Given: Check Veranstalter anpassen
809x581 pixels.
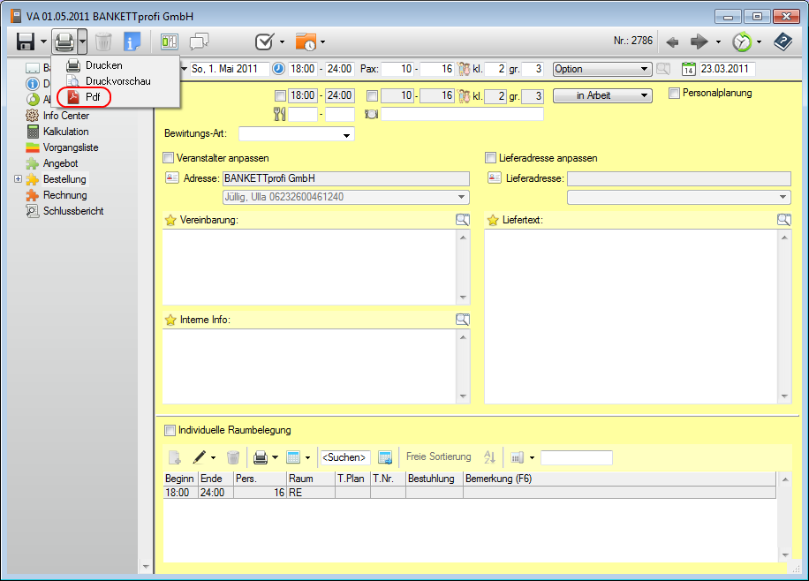Looking at the screenshot, I should 169,158.
